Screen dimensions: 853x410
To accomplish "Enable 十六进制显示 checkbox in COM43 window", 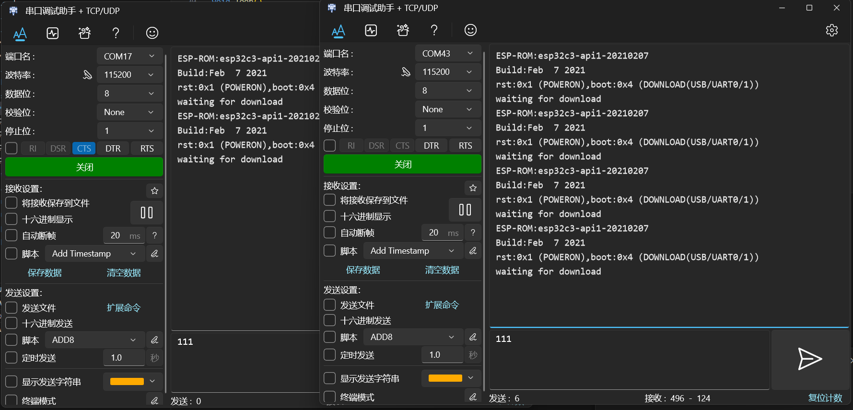I will coord(330,216).
